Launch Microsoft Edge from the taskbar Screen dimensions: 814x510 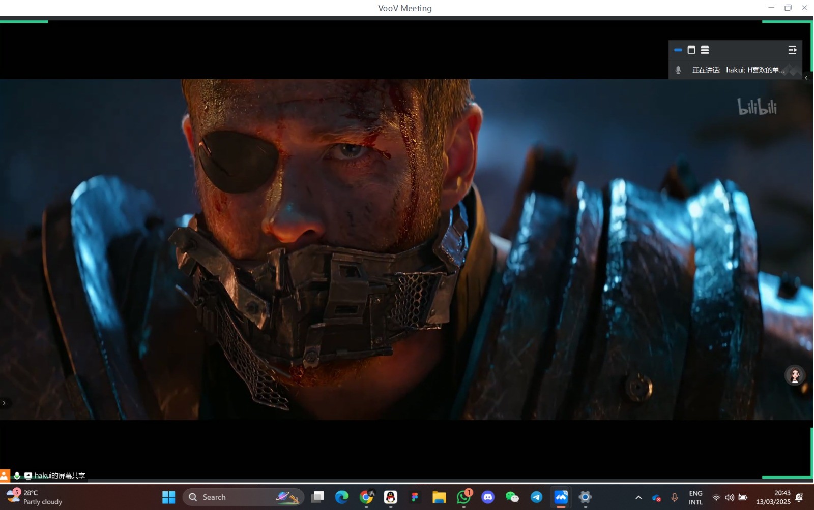pos(342,497)
